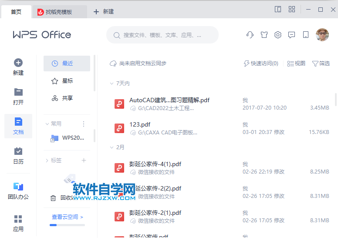The image size is (338, 244).
Task: Open the 应用 apps grid icon
Action: point(18,219)
